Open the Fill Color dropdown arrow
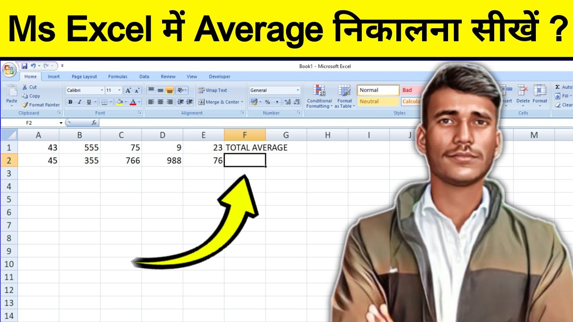This screenshot has height=322, width=573. pos(125,102)
